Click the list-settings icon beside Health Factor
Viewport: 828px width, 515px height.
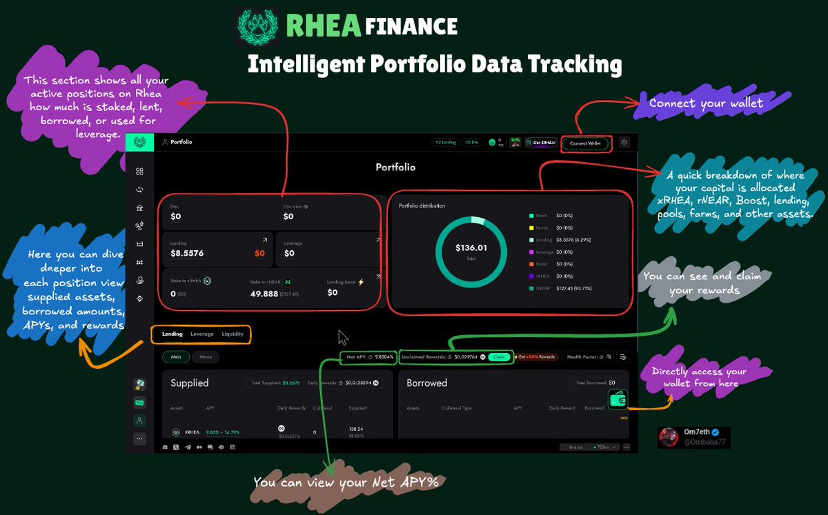[622, 357]
